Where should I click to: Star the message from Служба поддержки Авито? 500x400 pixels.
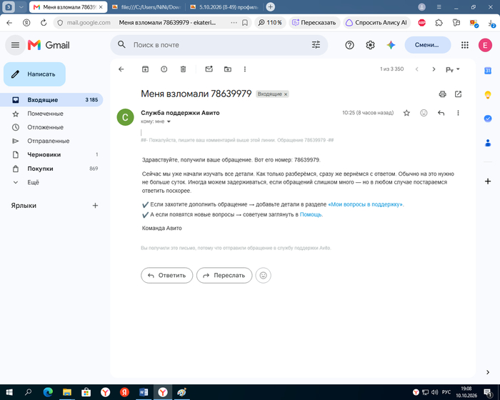coord(406,113)
